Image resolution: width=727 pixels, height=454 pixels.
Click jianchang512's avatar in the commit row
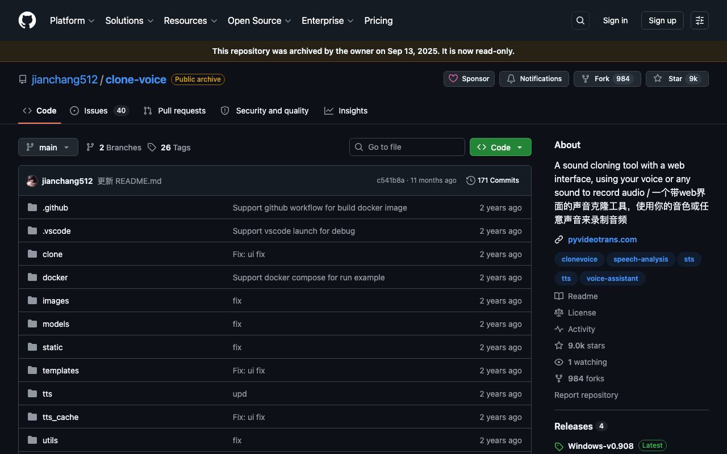[32, 181]
